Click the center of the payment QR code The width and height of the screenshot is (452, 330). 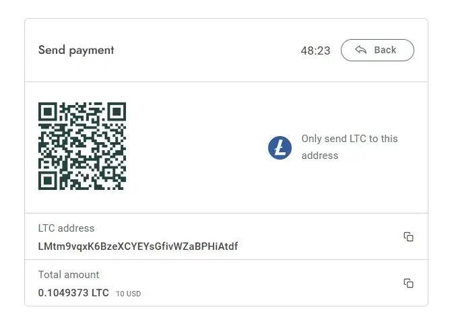pos(82,146)
